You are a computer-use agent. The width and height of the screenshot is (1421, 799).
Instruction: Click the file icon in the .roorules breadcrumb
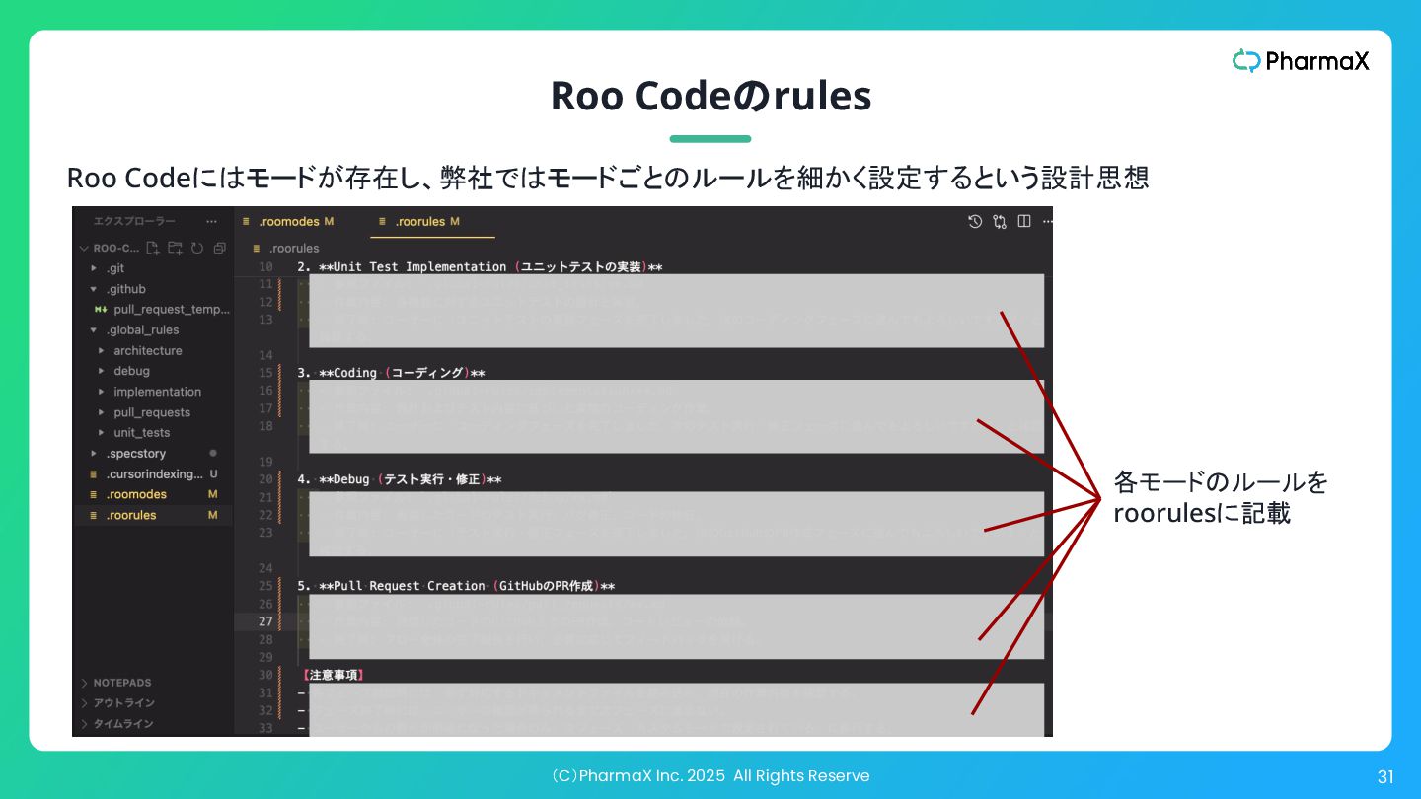(258, 249)
